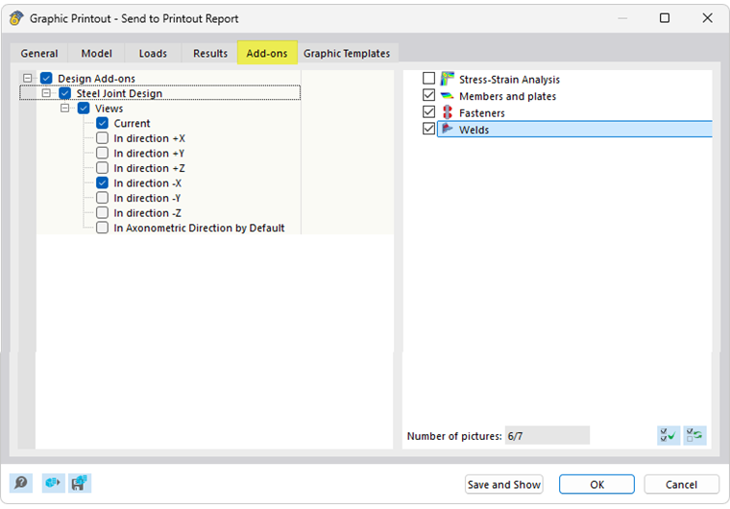This screenshot has height=509, width=730.
Task: Collapse the Steel Joint Design node
Action: [x=46, y=93]
